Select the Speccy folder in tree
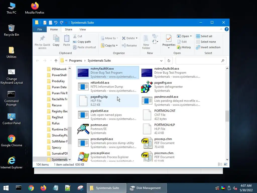This screenshot has width=257, height=193. (54, 147)
